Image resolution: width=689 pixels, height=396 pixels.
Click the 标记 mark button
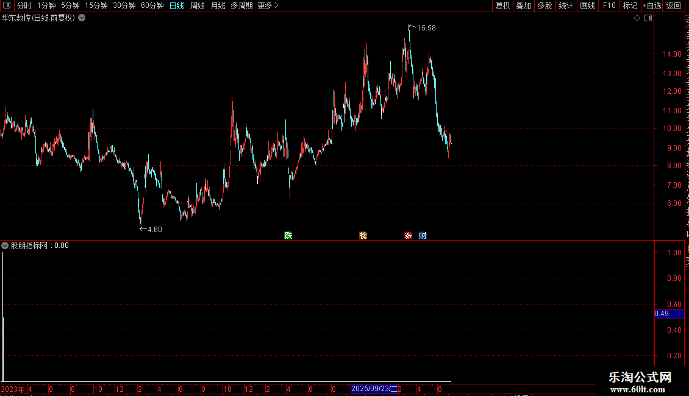630,5
